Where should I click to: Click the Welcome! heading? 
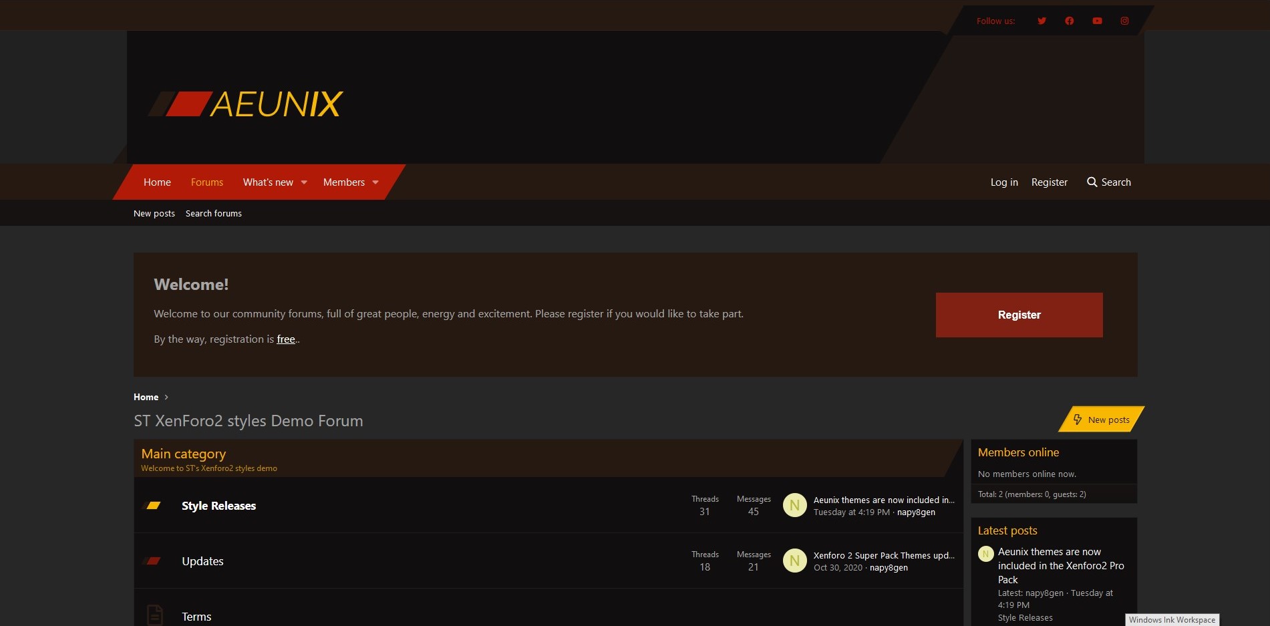(191, 285)
